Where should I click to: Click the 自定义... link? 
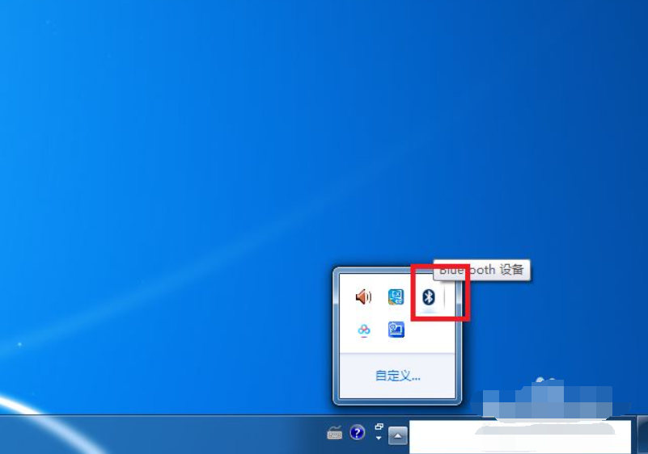pos(397,376)
